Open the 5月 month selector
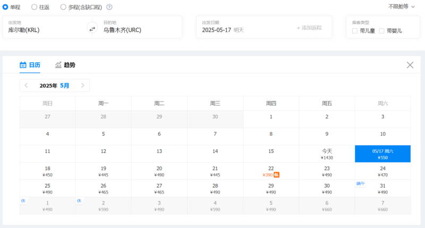Image resolution: width=425 pixels, height=228 pixels. (64, 86)
